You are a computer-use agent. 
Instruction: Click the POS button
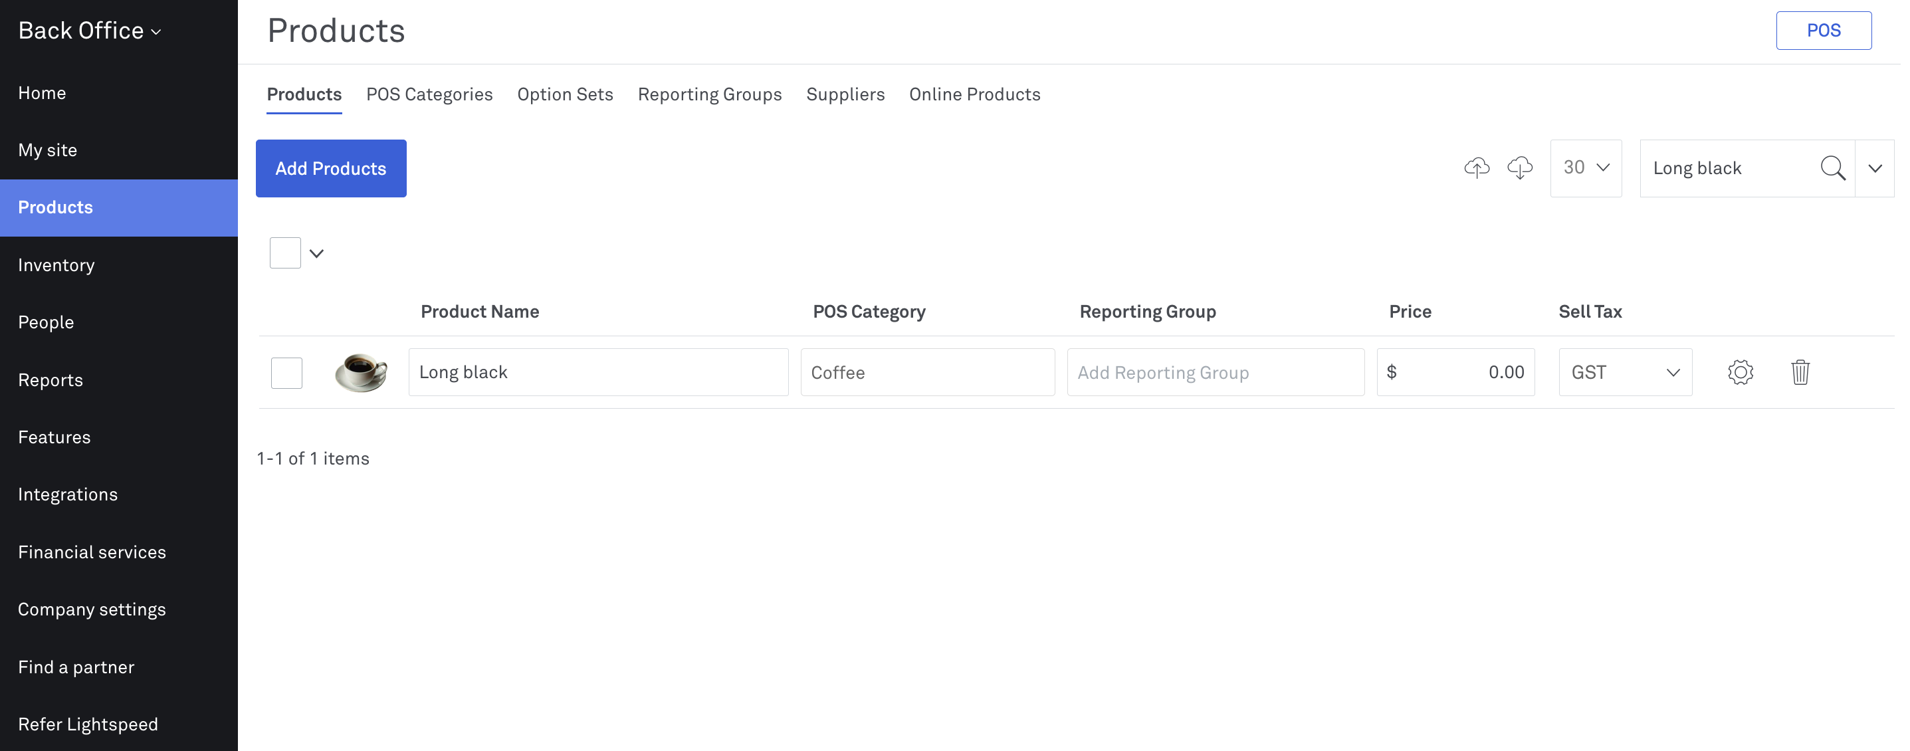(x=1823, y=31)
